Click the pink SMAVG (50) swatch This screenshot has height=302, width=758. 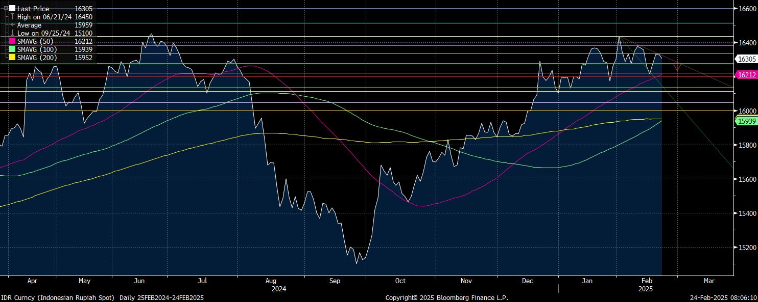tap(12, 41)
